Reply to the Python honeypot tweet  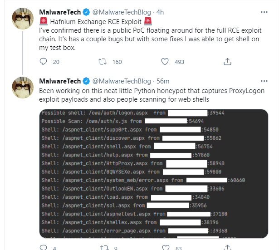click(x=43, y=248)
